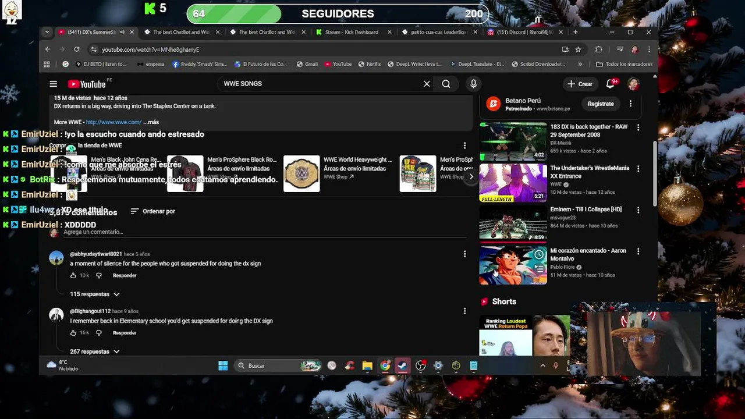Click Regístrate on the Betano ad
This screenshot has width=745, height=419.
(601, 104)
